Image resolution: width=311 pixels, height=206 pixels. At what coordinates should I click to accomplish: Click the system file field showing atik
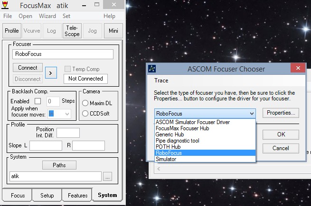pos(56,176)
